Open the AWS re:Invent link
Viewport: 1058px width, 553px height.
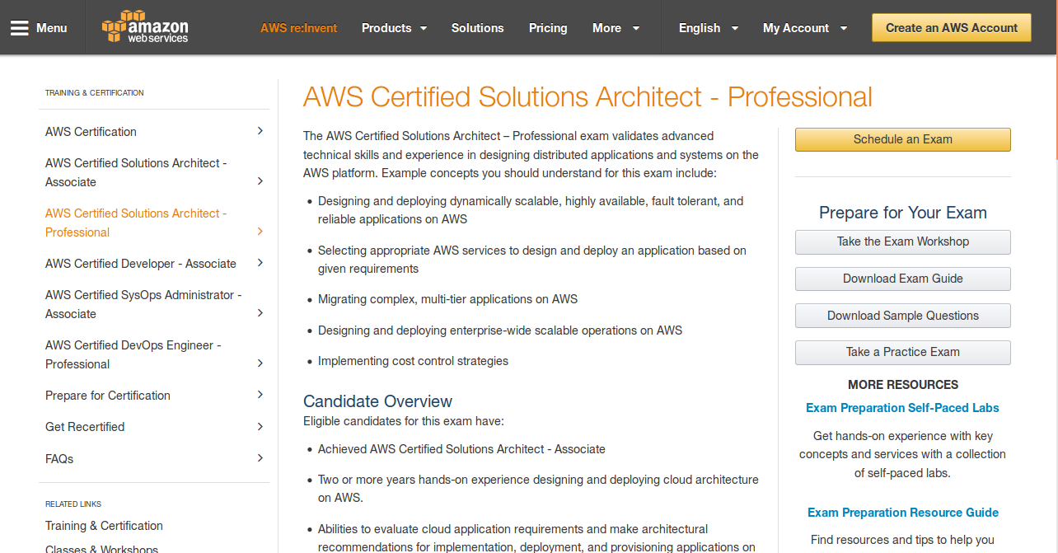(x=299, y=28)
